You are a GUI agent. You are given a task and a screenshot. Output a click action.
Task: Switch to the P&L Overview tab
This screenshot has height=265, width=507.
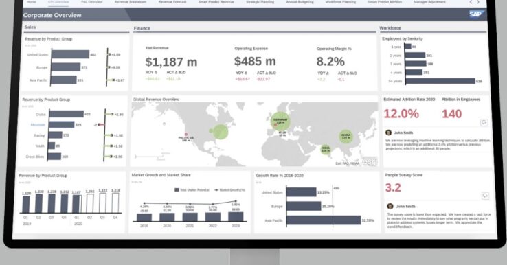pos(92,2)
